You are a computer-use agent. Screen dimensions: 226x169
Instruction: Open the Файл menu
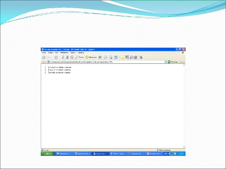tap(44, 53)
